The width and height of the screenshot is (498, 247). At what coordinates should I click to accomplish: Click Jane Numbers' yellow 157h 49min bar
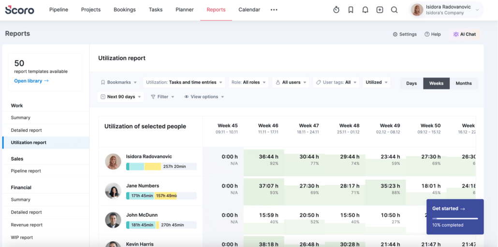coord(165,196)
